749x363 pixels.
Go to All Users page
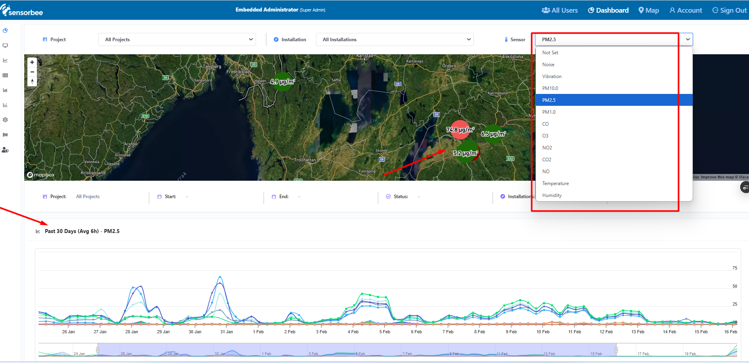(560, 10)
